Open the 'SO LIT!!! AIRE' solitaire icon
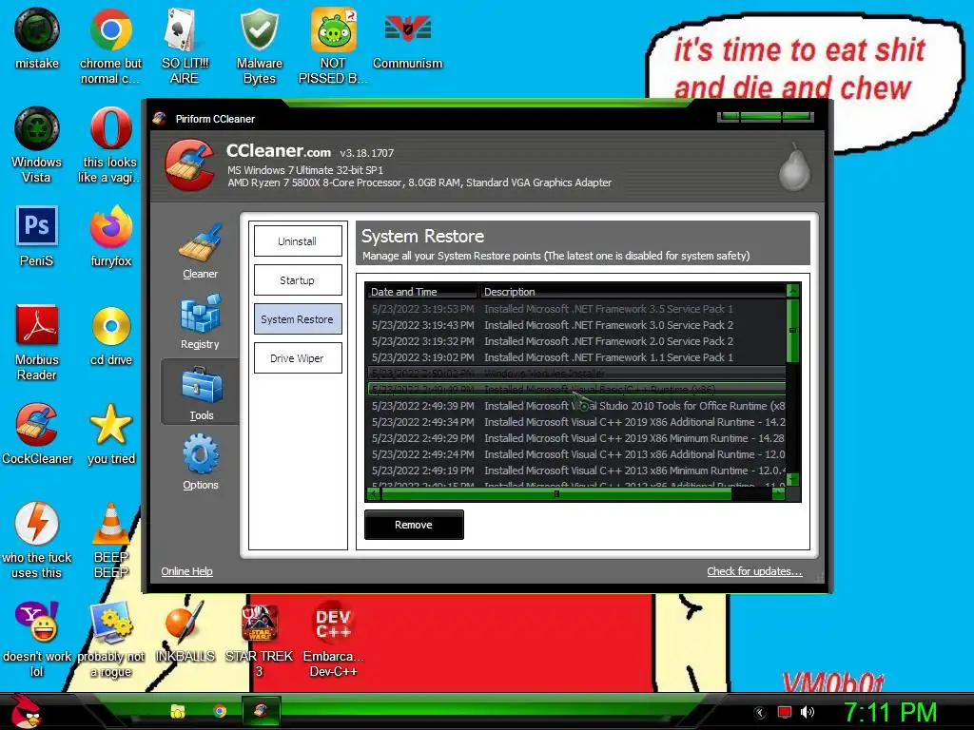The width and height of the screenshot is (974, 730). (x=185, y=46)
